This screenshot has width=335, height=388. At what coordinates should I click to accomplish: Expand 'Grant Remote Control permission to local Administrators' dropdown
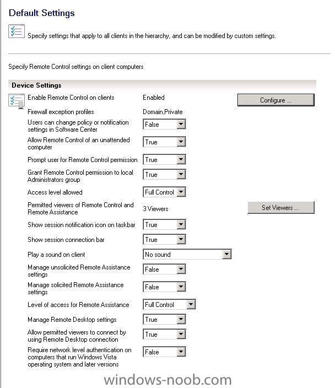[164, 175]
